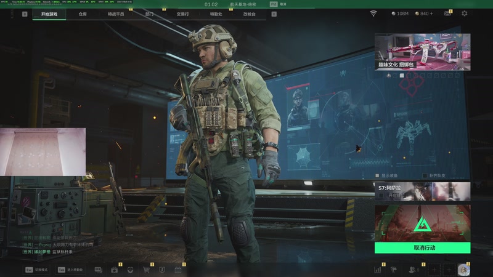Click the Esc 切换模式 button
The image size is (493, 277).
pos(37,270)
